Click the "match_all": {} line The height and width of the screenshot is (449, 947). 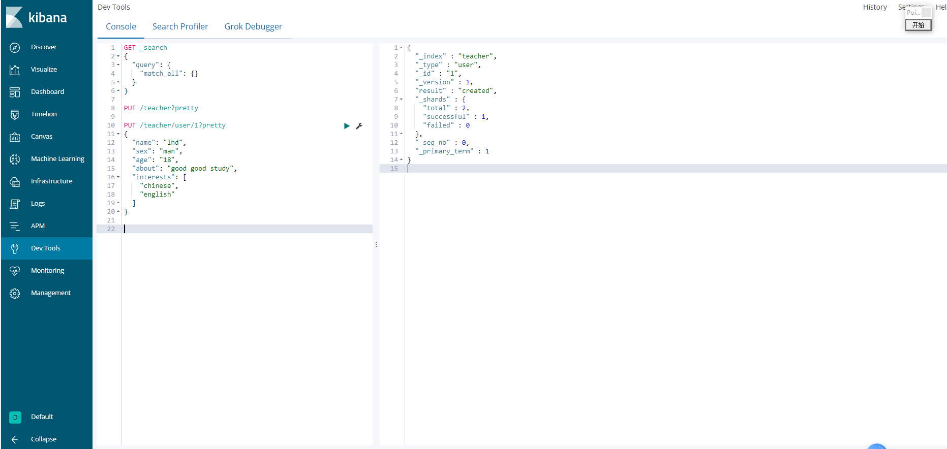tap(169, 74)
